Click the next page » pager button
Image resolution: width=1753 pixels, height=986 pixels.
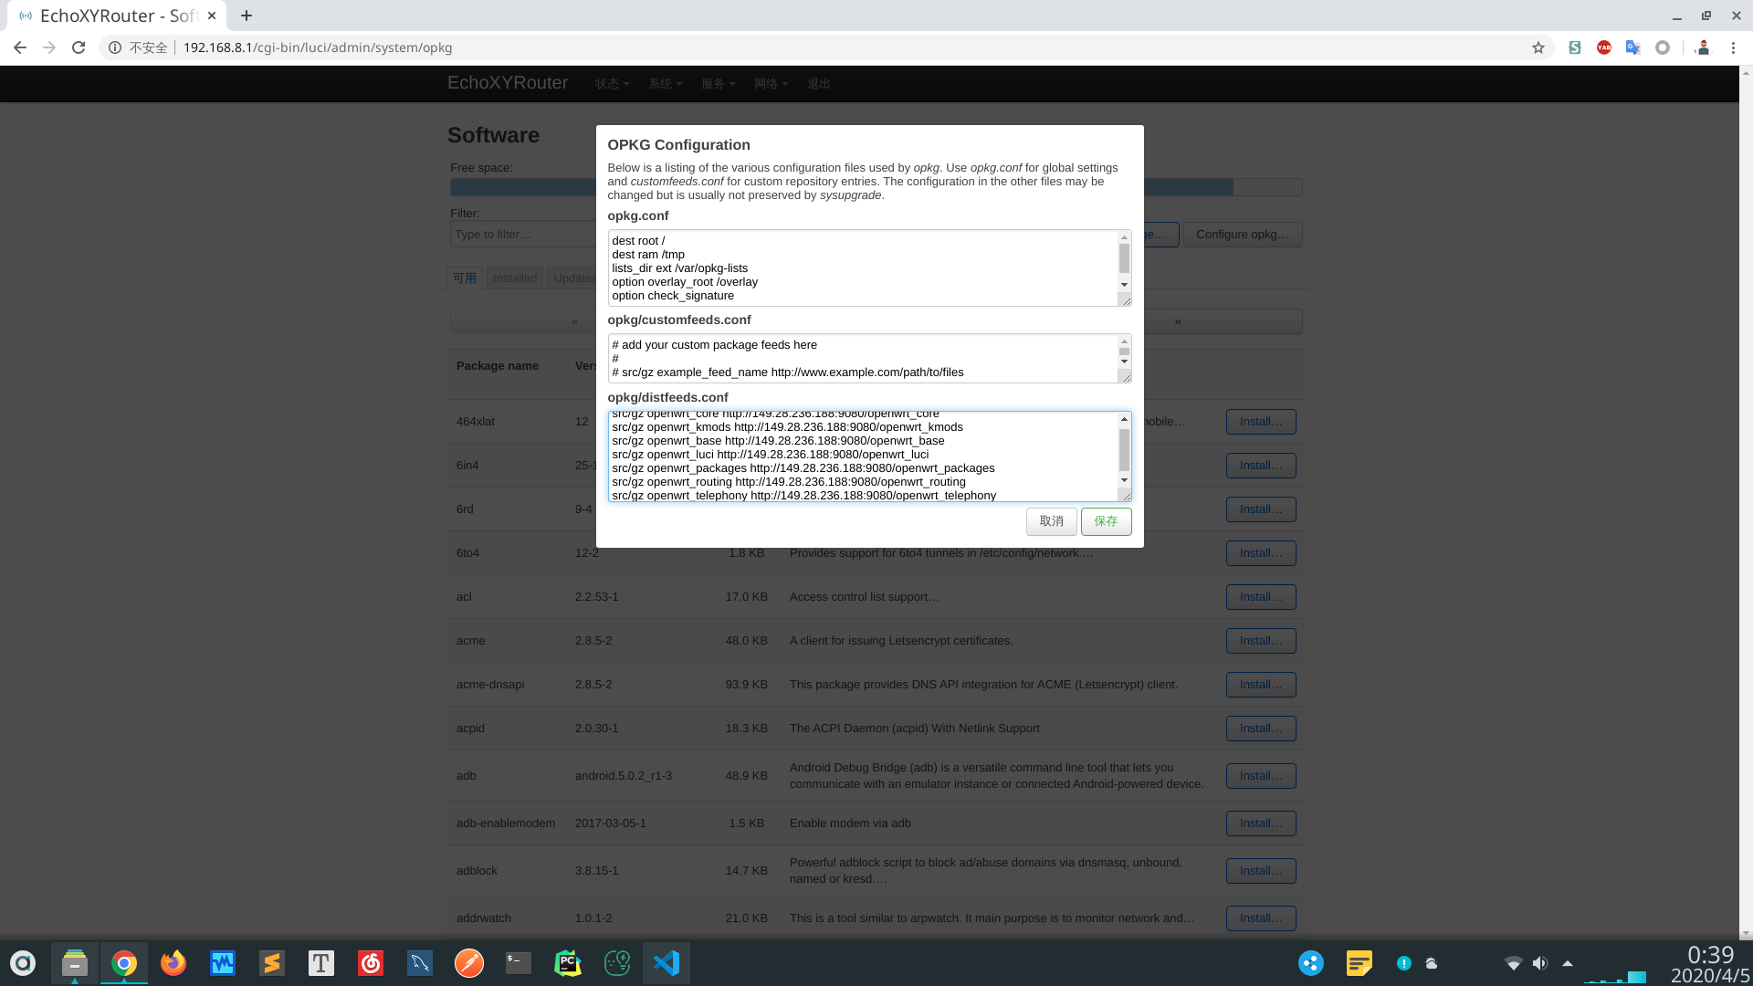point(1178,321)
